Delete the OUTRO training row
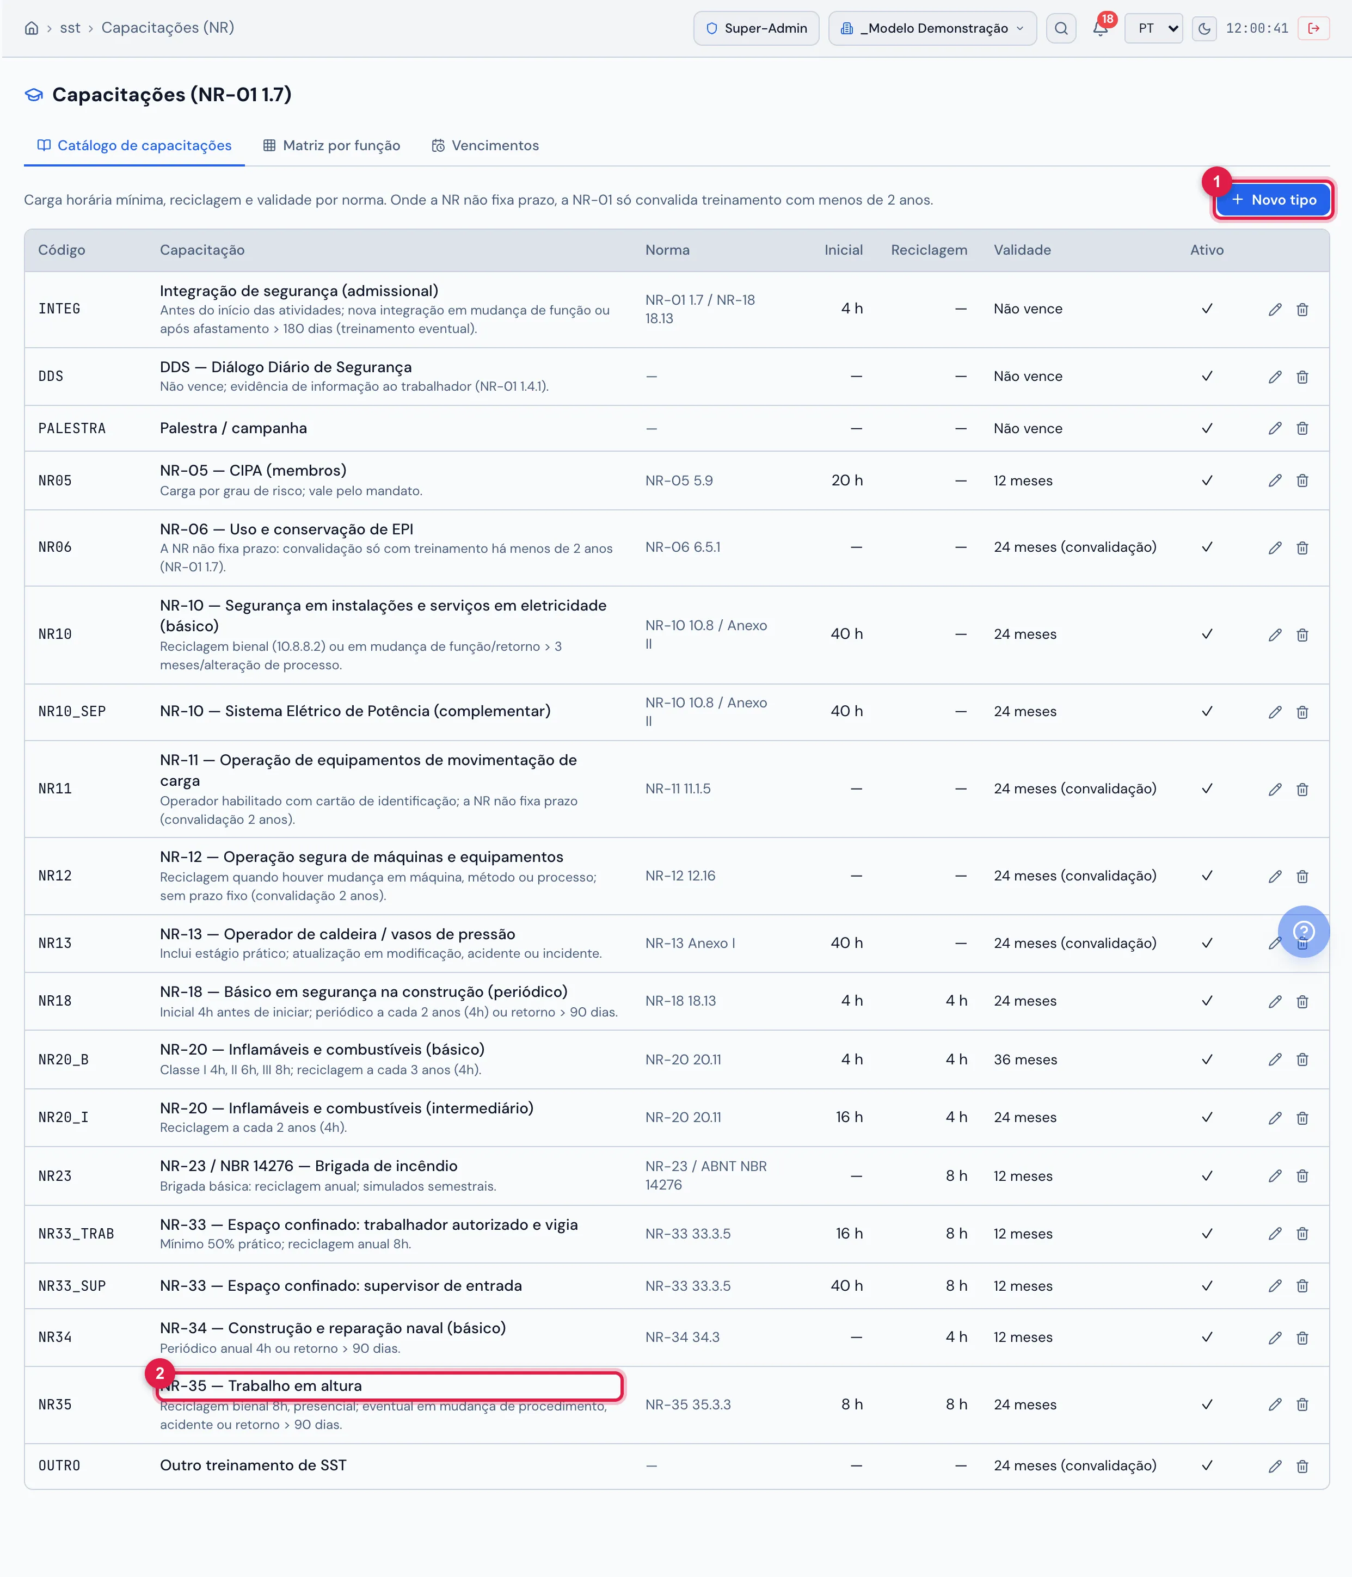 [x=1302, y=1466]
